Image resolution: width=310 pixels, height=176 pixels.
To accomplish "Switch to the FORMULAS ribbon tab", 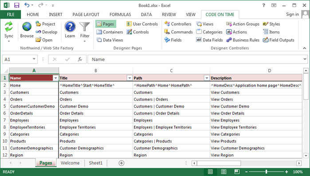I will coord(120,15).
